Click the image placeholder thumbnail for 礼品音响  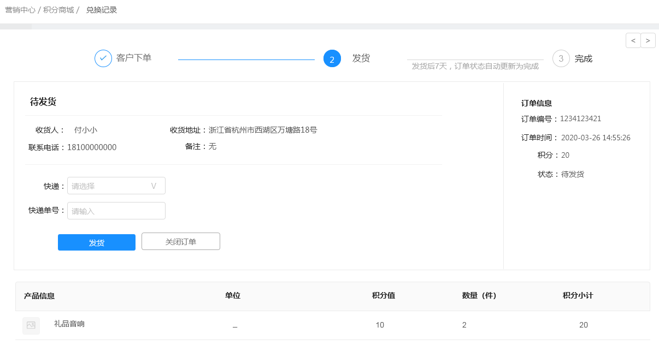pyautogui.click(x=31, y=325)
